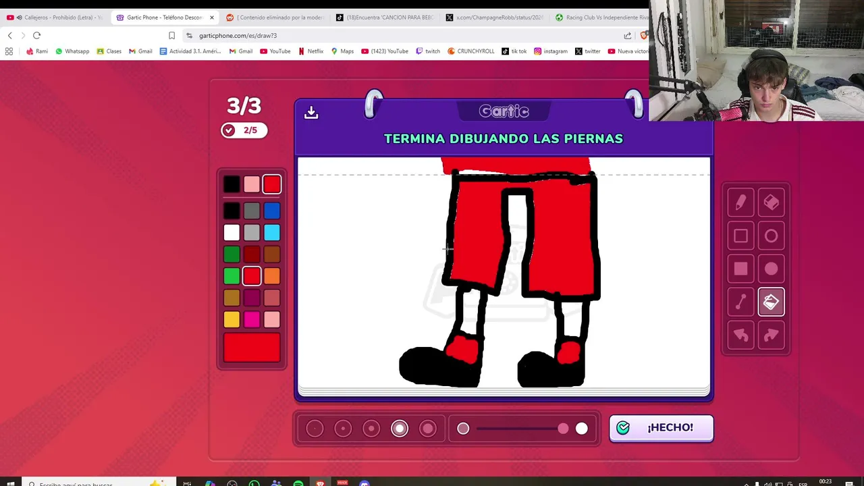Viewport: 864px width, 486px height.
Task: Open the Actividad 3.1 bookmark
Action: point(190,51)
